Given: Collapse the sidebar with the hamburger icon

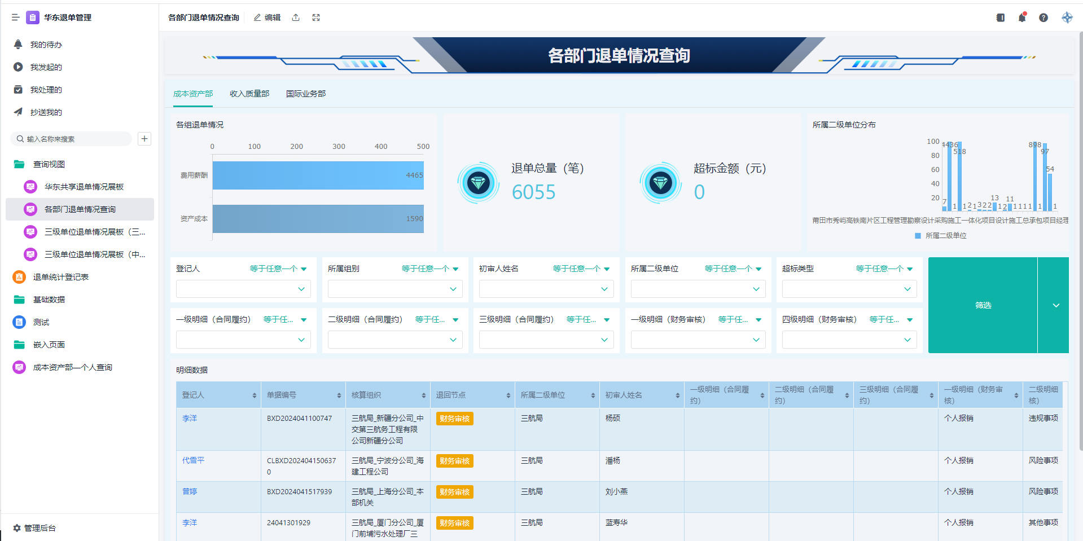Looking at the screenshot, I should point(15,17).
